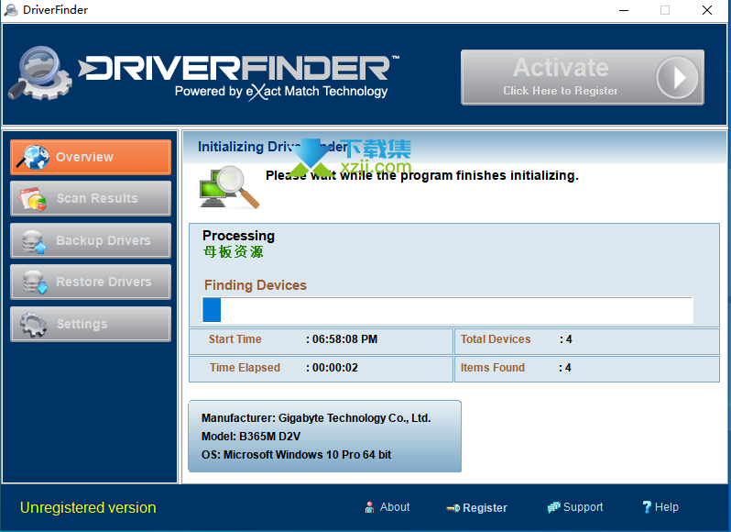Switch to Scan Results label
The height and width of the screenshot is (532, 731).
click(97, 198)
